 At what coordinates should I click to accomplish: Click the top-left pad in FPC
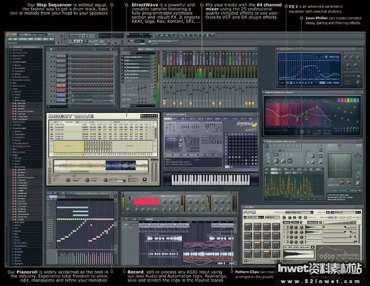click(x=248, y=227)
